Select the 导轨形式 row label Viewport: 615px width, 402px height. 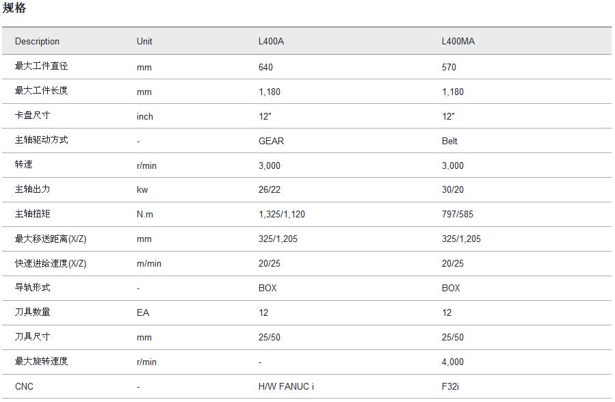[32, 288]
